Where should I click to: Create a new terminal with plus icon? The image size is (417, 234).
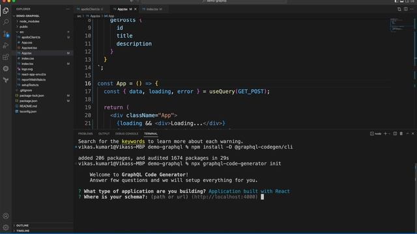385,133
